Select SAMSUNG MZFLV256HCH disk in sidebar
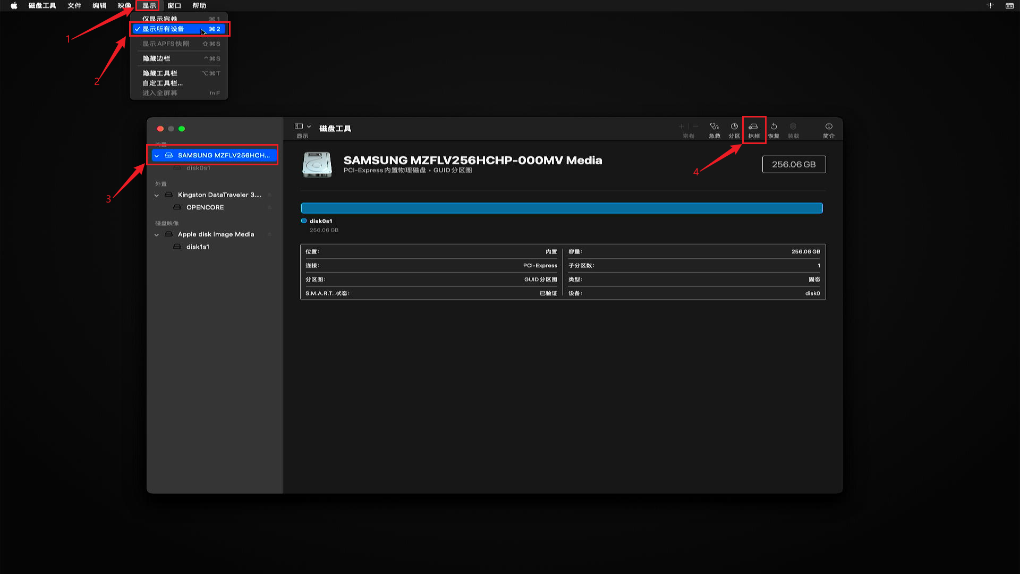 tap(214, 155)
